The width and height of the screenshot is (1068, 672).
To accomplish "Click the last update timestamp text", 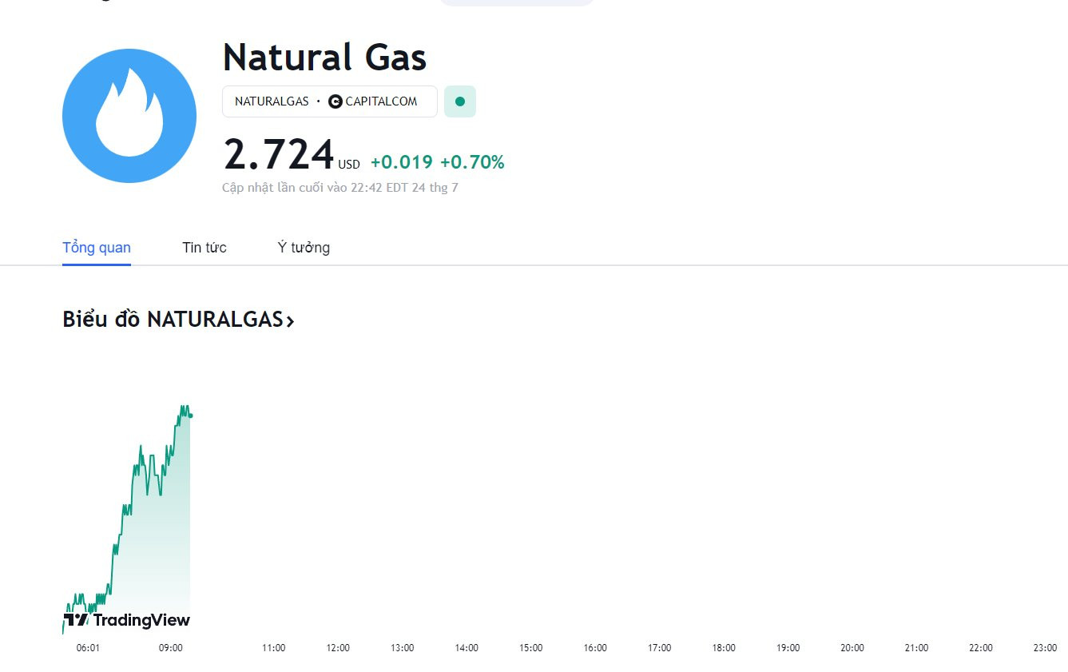I will point(340,188).
